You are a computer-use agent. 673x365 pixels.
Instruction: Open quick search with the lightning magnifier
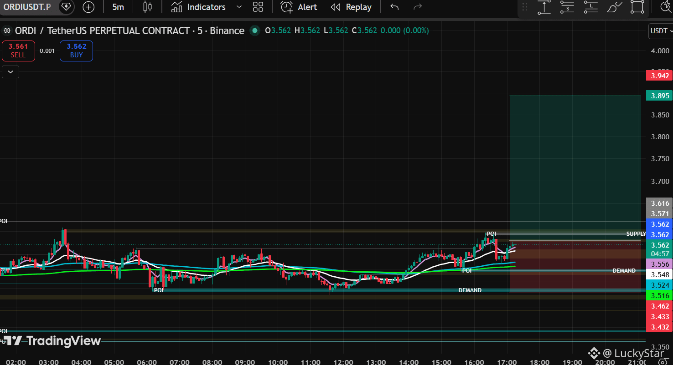point(667,6)
